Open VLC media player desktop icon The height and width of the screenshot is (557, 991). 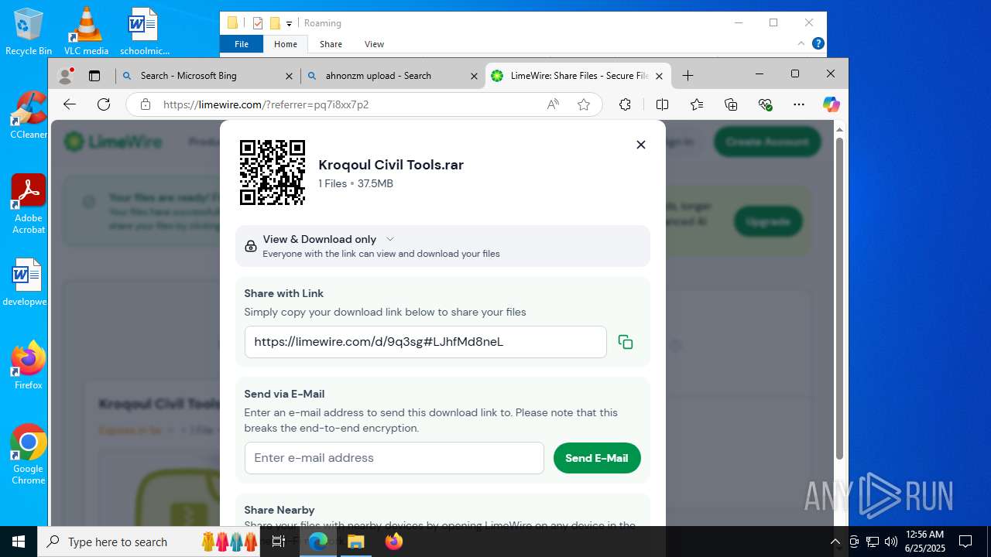coord(86,32)
